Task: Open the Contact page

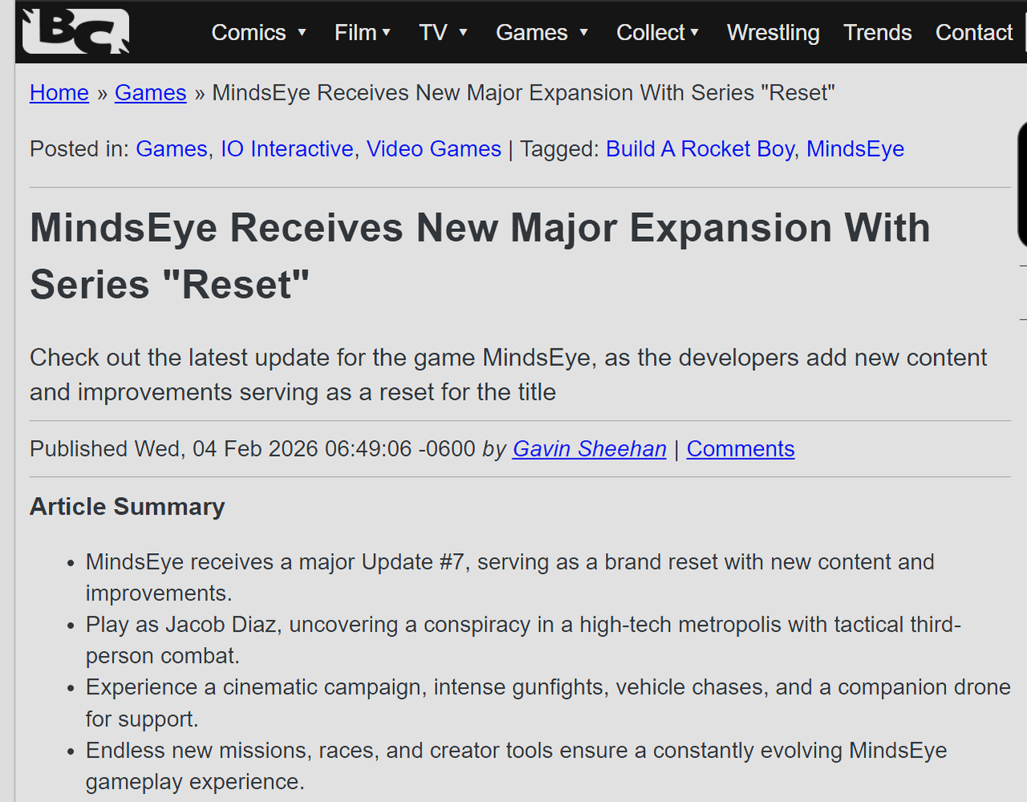Action: coord(974,33)
